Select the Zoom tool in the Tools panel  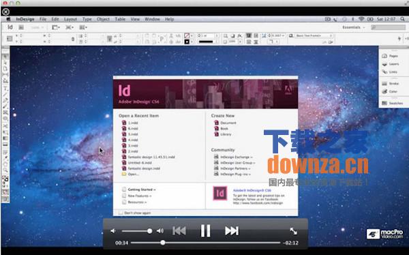5,170
